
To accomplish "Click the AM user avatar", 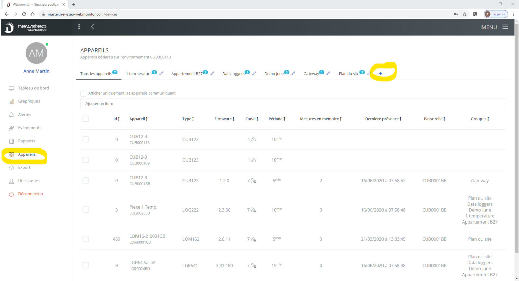I will click(x=36, y=53).
